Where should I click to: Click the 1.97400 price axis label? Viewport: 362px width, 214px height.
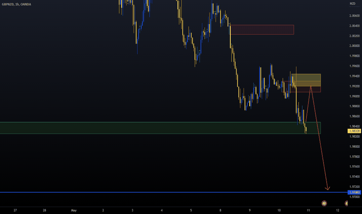[x=354, y=177]
